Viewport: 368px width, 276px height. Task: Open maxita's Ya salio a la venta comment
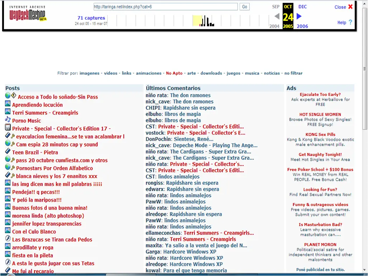point(206,246)
